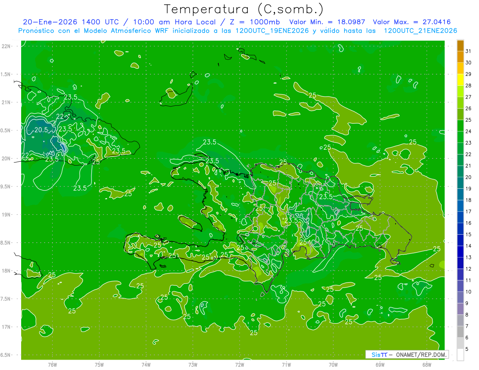
Task: Click the "20.5" contour label over Cuba
Action: [x=41, y=130]
